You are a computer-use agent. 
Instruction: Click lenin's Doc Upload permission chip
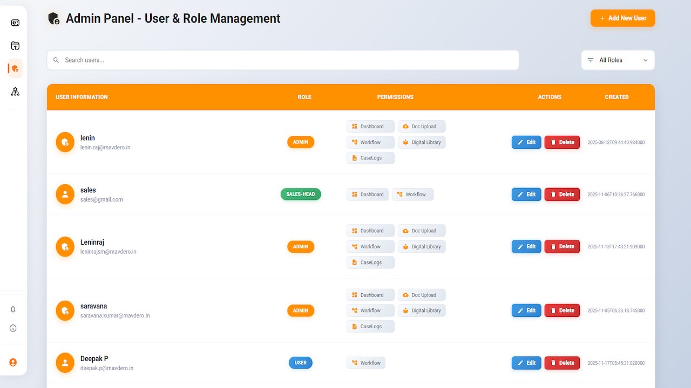422,127
